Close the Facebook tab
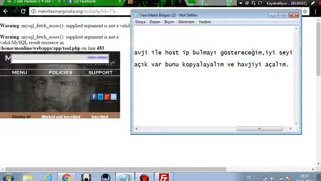Screen dimensions: 321x181 point(120,2)
